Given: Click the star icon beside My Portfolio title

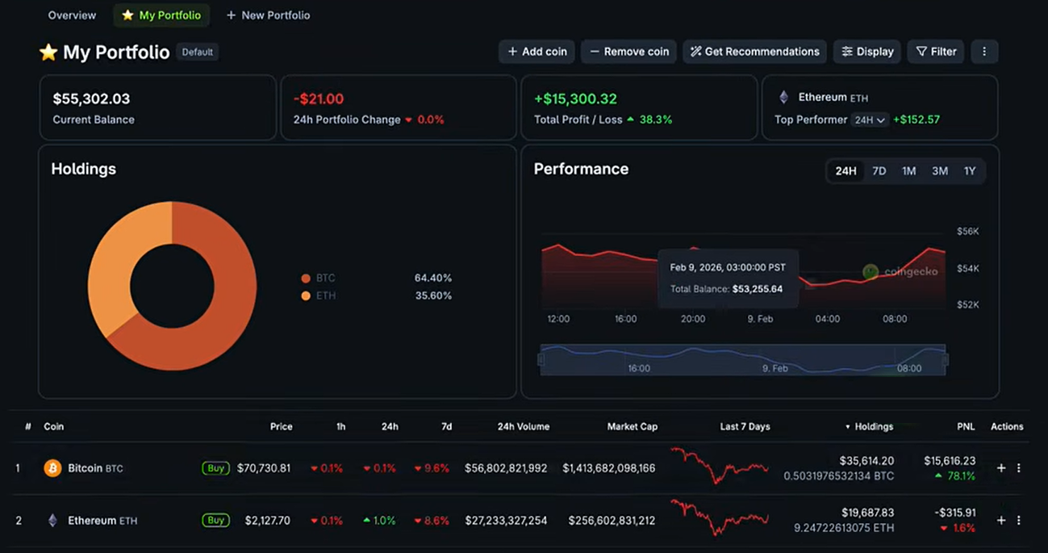Looking at the screenshot, I should tap(48, 52).
